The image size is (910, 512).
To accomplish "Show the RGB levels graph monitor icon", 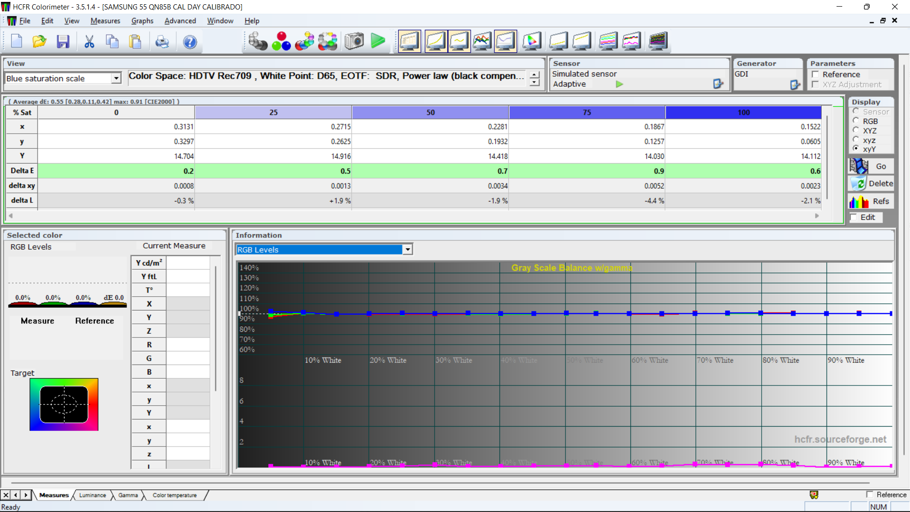I will pos(482,41).
